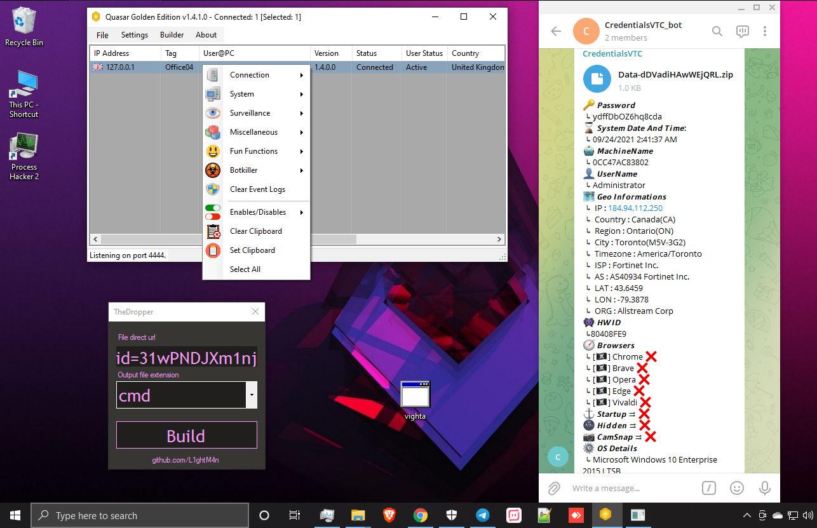Open Windows Security shield in taskbar
Image resolution: width=817 pixels, height=528 pixels.
click(x=451, y=515)
